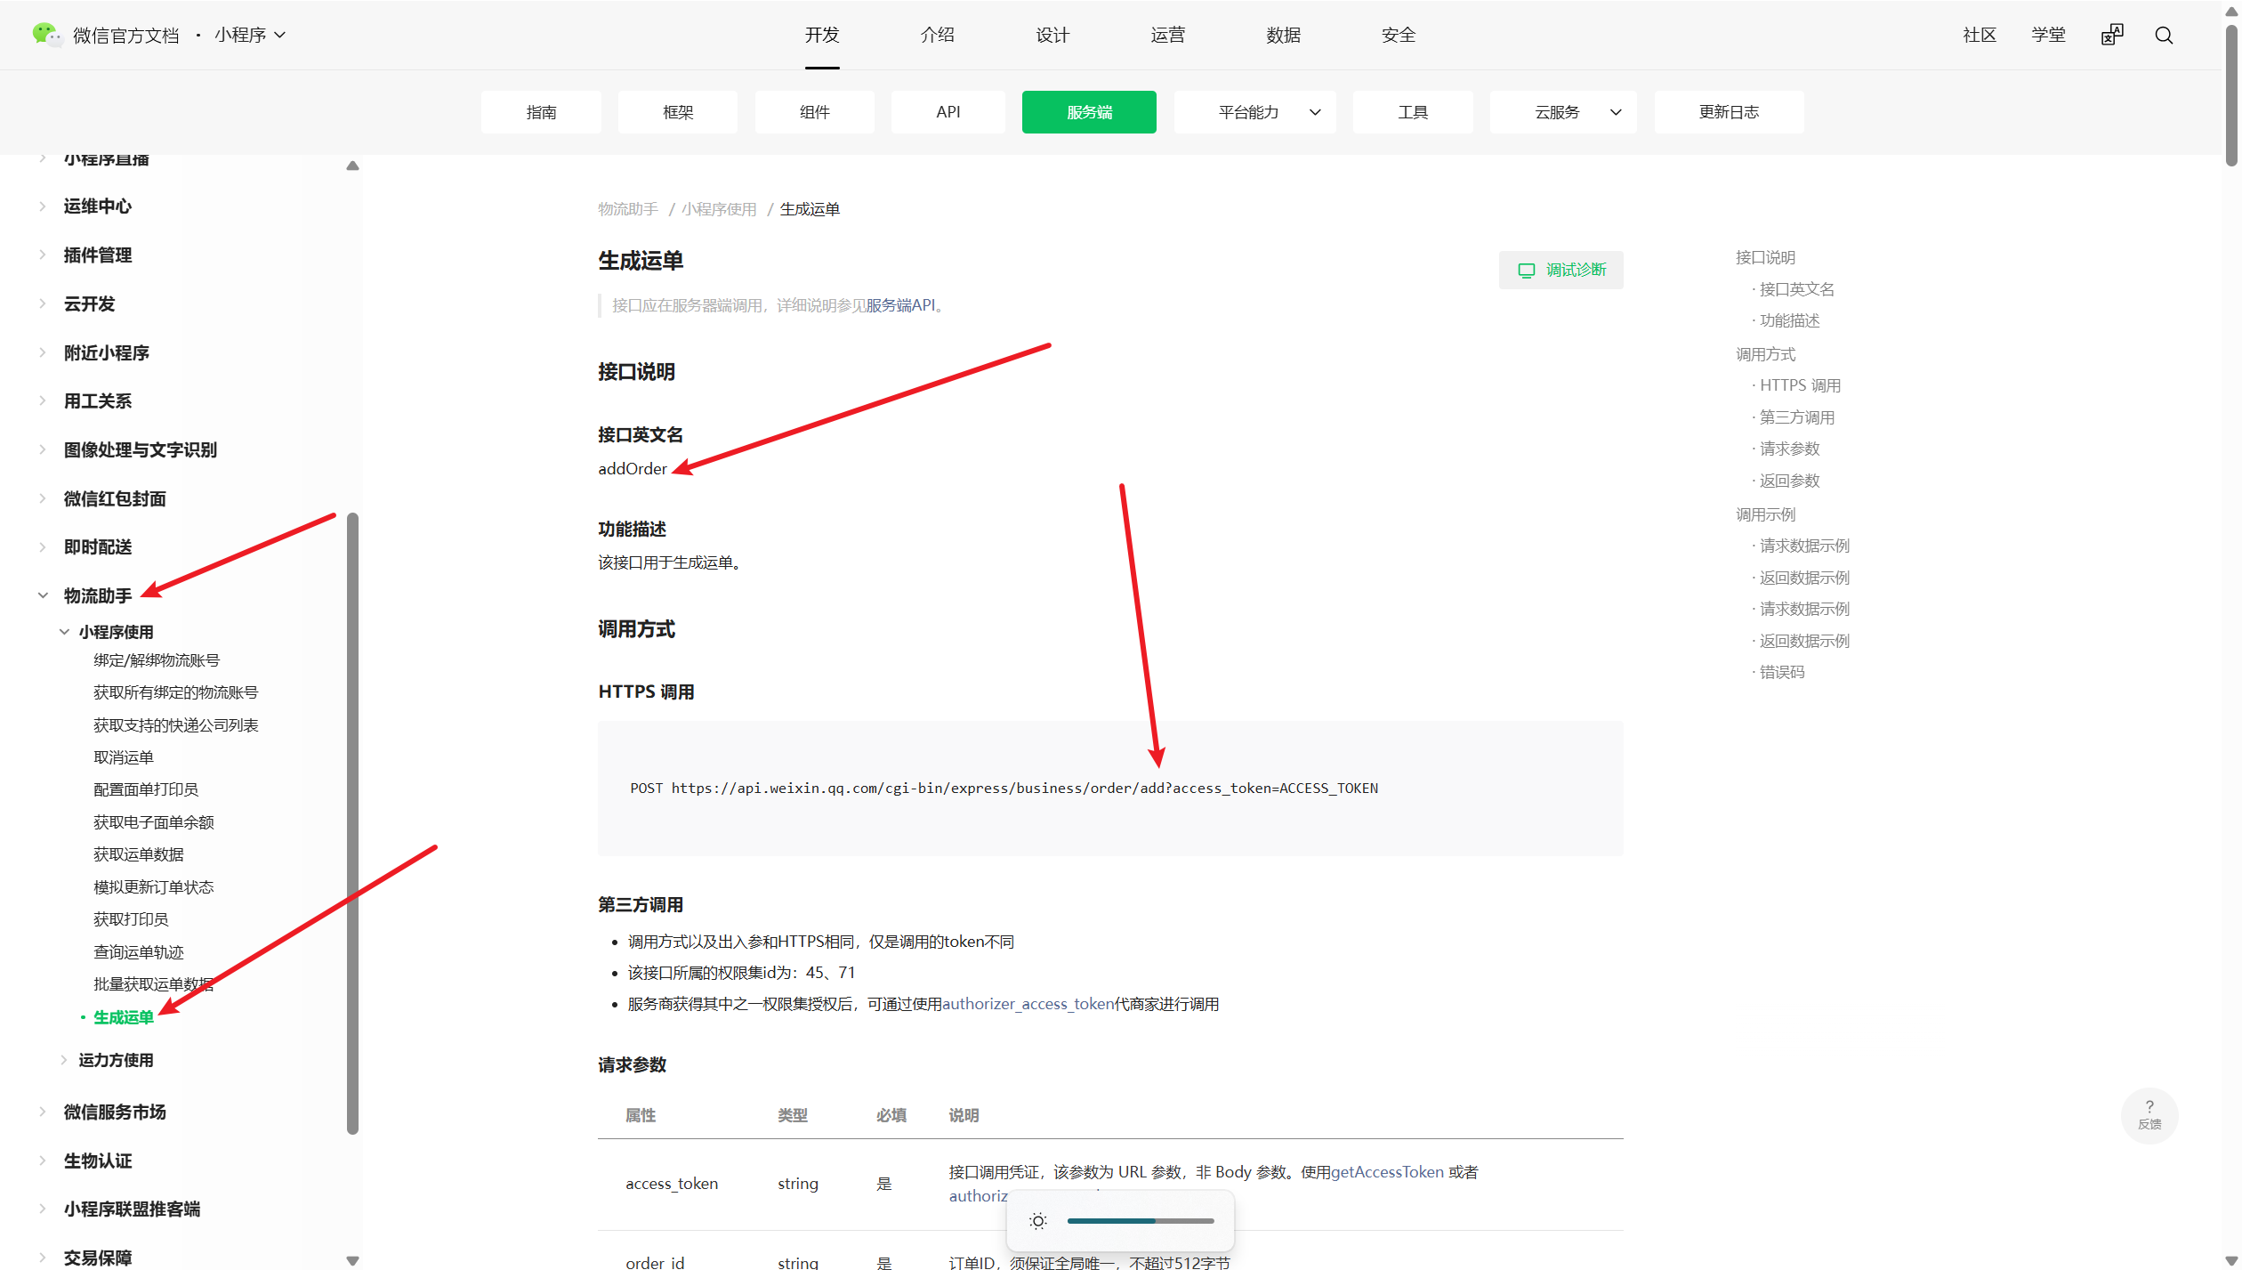
Task: Open the 小程序 product dropdown
Action: tap(250, 35)
